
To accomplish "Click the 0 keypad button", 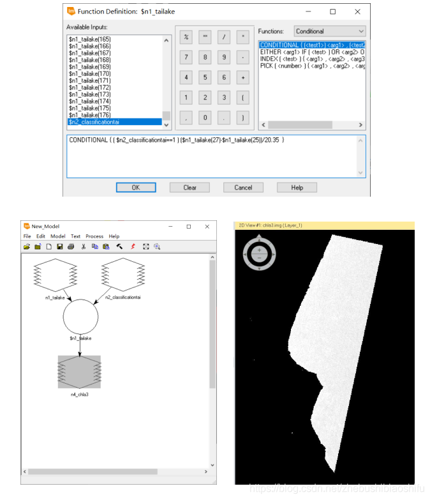I will 205,118.
